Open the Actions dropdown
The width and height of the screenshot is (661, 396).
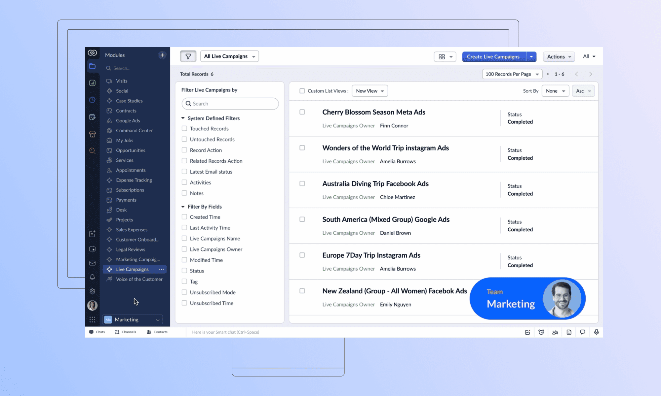tap(559, 57)
